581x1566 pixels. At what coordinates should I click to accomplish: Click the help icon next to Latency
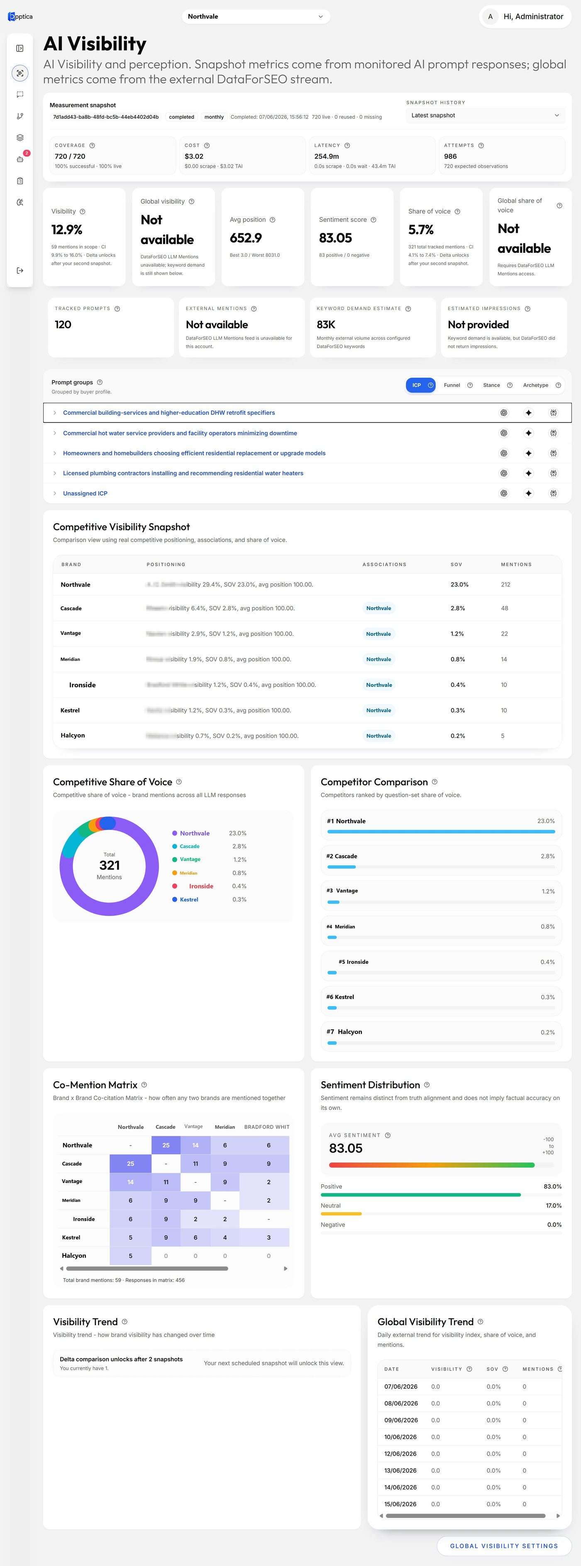pyautogui.click(x=348, y=145)
